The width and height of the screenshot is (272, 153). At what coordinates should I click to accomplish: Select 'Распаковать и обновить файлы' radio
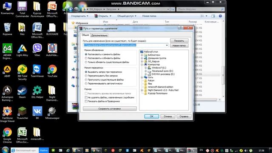click(x=86, y=58)
